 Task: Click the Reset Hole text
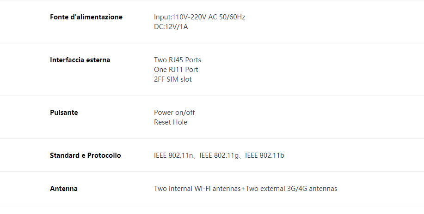click(171, 122)
